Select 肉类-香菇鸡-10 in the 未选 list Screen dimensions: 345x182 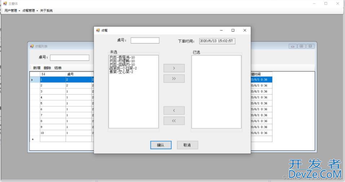click(x=122, y=57)
